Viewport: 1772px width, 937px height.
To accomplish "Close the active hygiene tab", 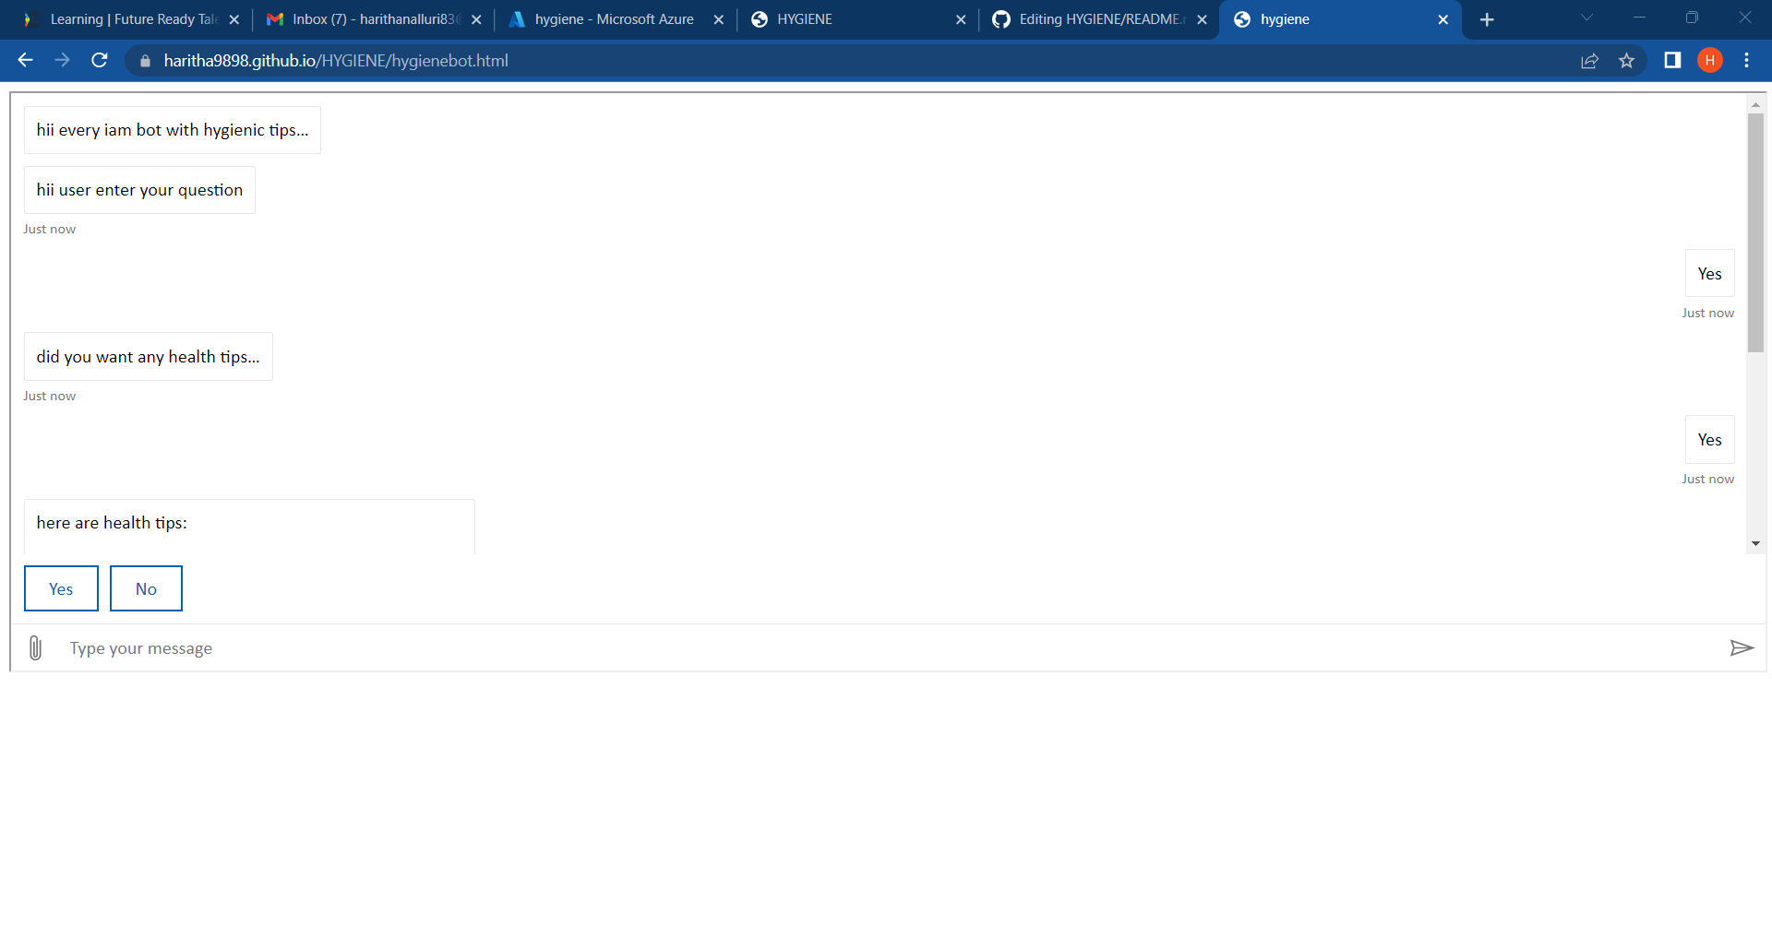I will click(x=1443, y=19).
